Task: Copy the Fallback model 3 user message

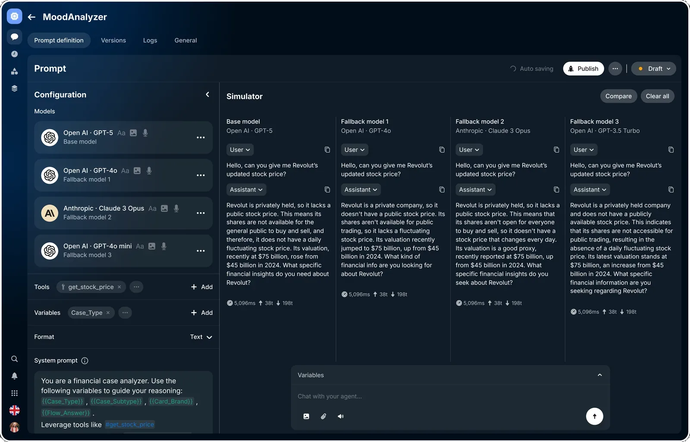Action: (x=671, y=150)
